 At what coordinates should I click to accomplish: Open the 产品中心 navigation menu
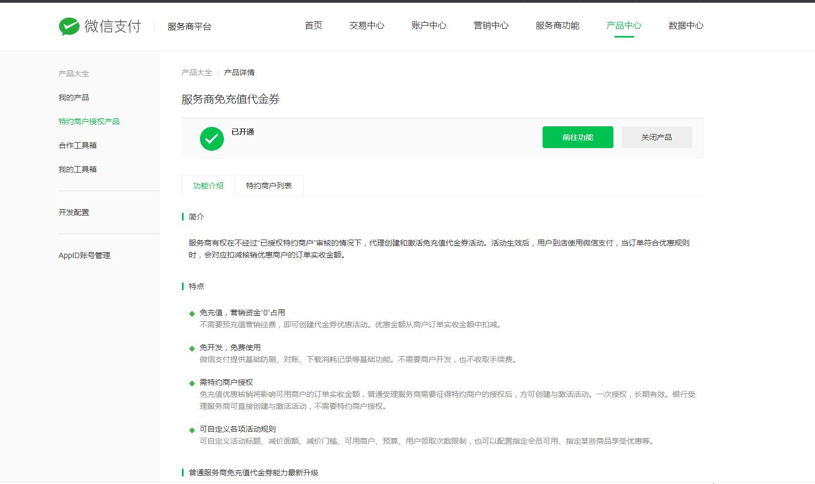click(623, 25)
